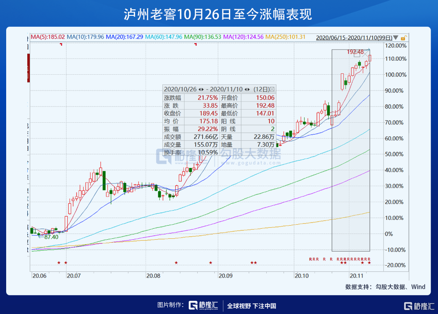
Task: Step the 2020/11/10 end date arrows
Action: click(x=247, y=89)
